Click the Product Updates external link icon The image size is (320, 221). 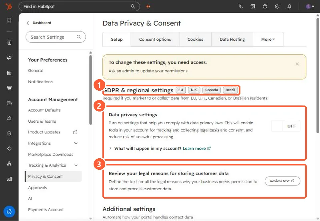tap(75, 132)
